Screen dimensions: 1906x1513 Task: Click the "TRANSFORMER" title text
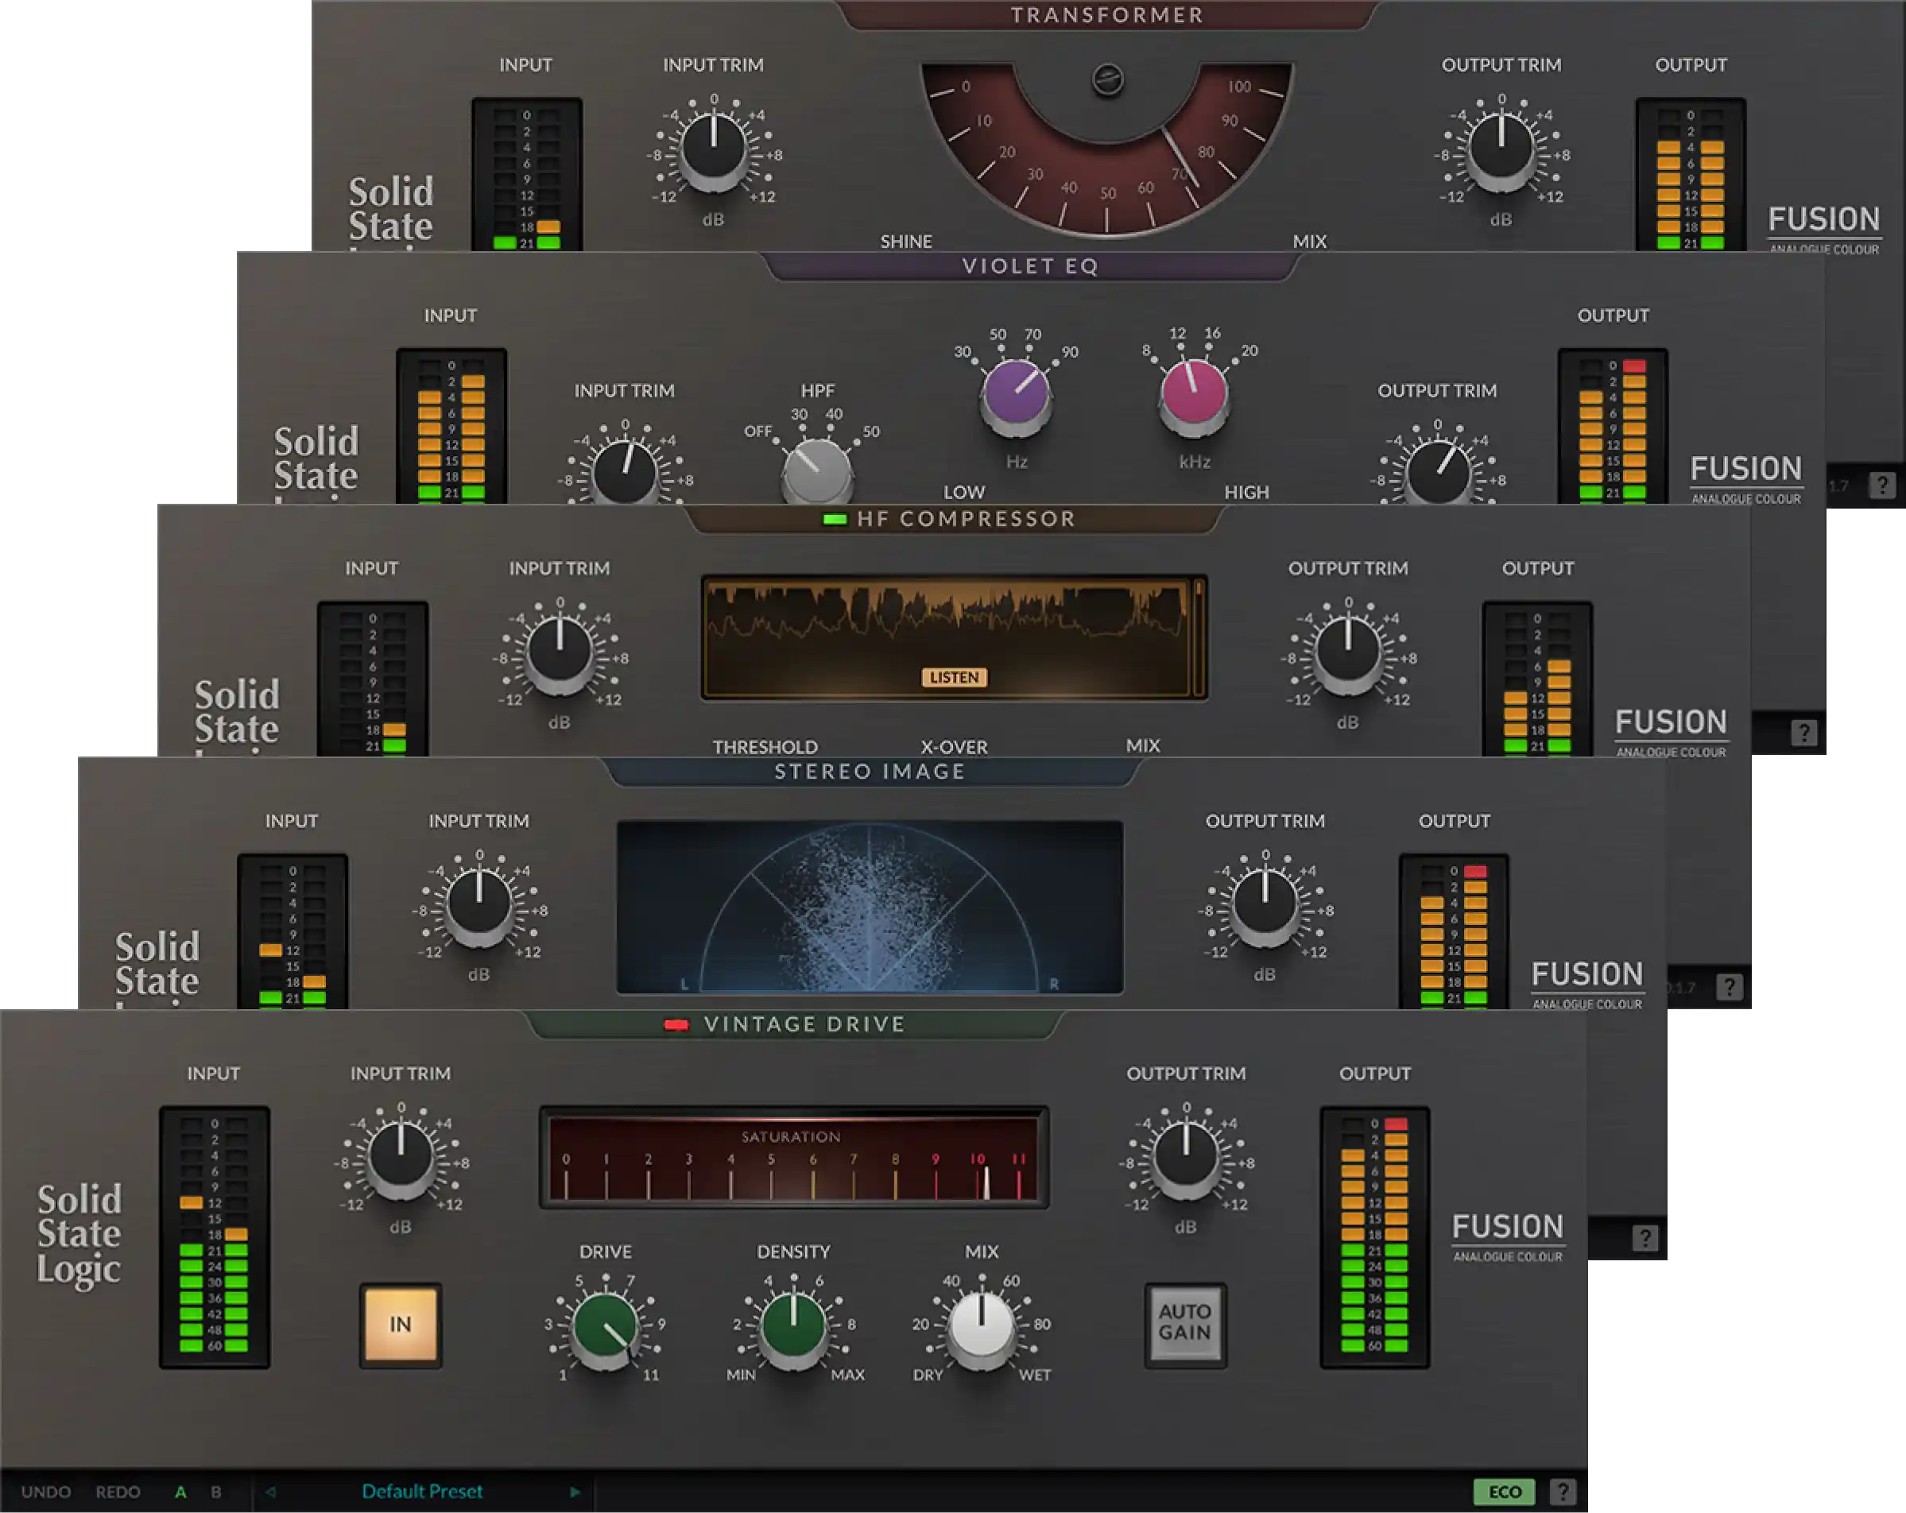coord(1107,15)
